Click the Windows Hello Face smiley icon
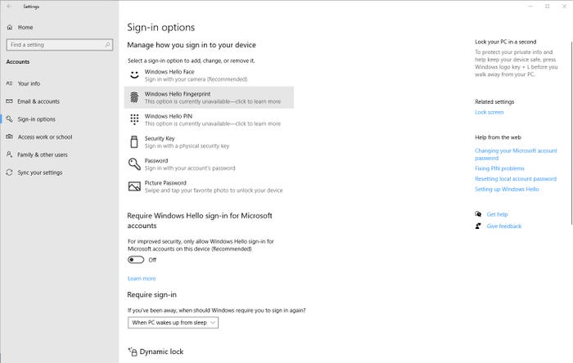 [134, 74]
